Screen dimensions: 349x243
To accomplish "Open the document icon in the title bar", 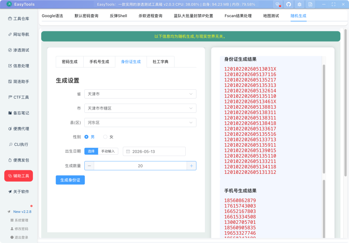I will (311, 5).
